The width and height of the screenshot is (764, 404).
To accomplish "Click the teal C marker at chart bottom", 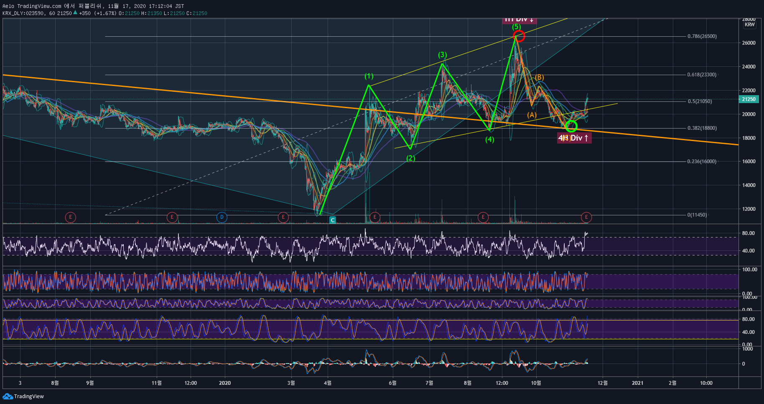I will coord(333,220).
